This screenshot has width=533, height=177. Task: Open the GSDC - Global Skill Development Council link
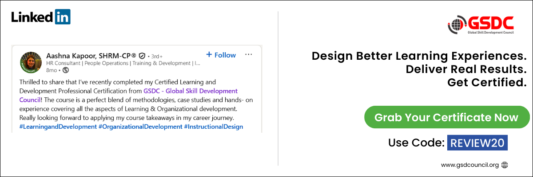pos(190,91)
